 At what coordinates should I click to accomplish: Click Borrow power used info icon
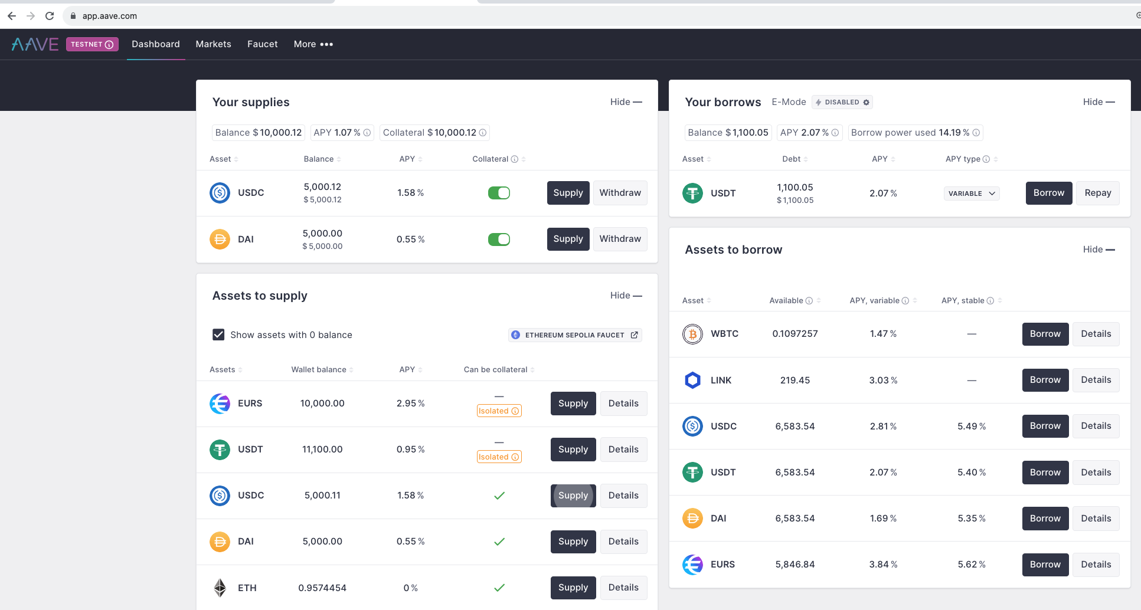(x=976, y=133)
